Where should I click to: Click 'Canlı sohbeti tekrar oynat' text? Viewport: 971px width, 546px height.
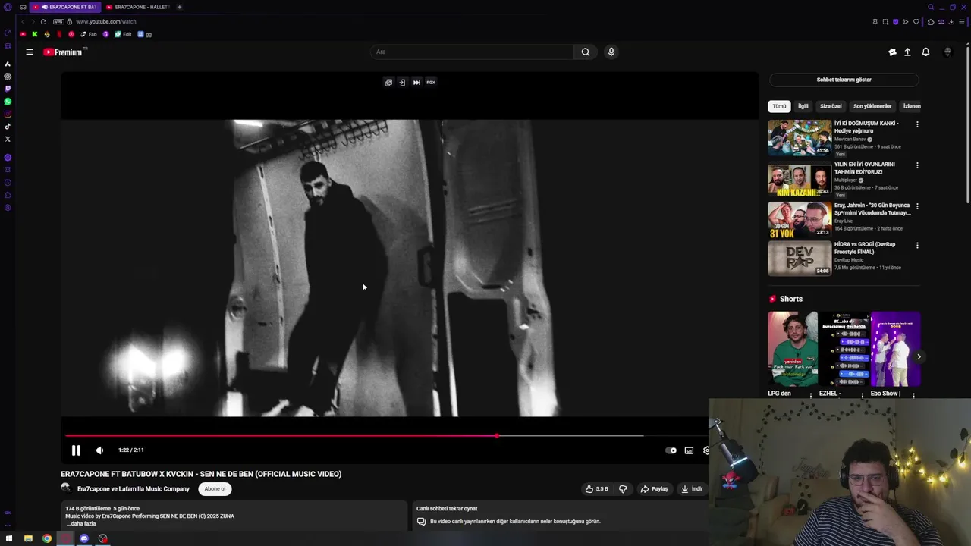[447, 509]
